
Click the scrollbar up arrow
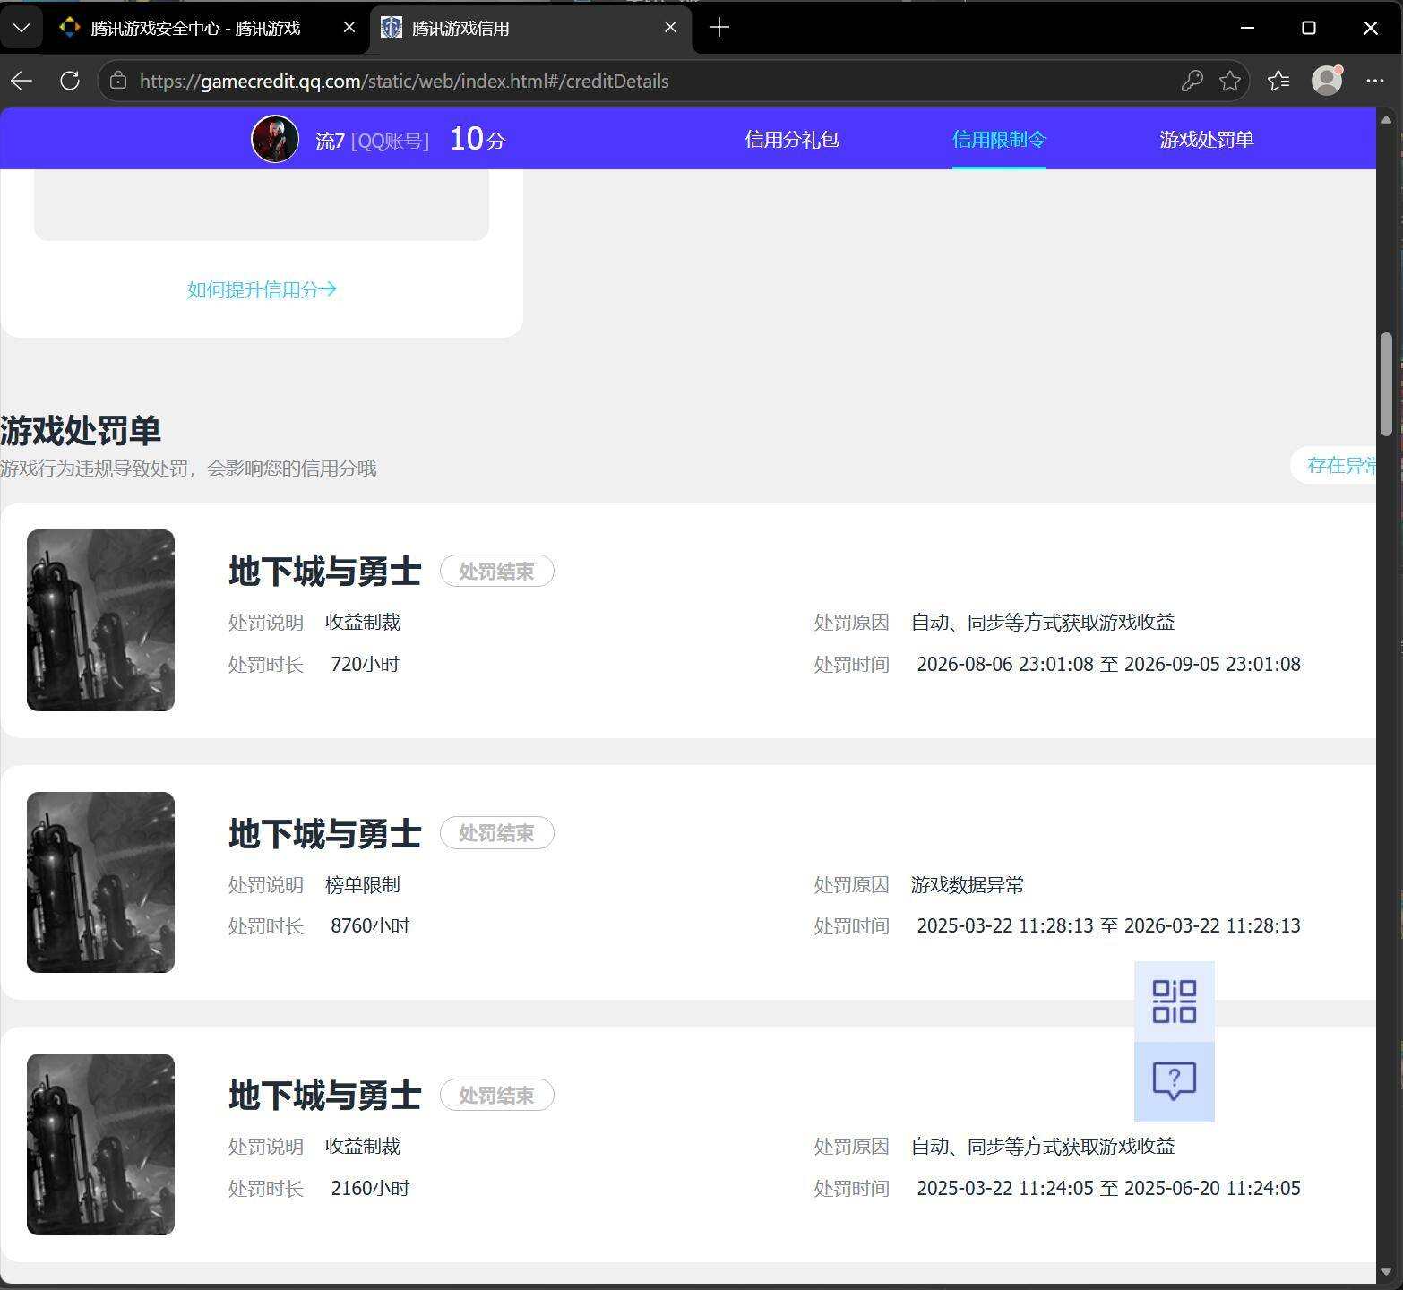1387,119
